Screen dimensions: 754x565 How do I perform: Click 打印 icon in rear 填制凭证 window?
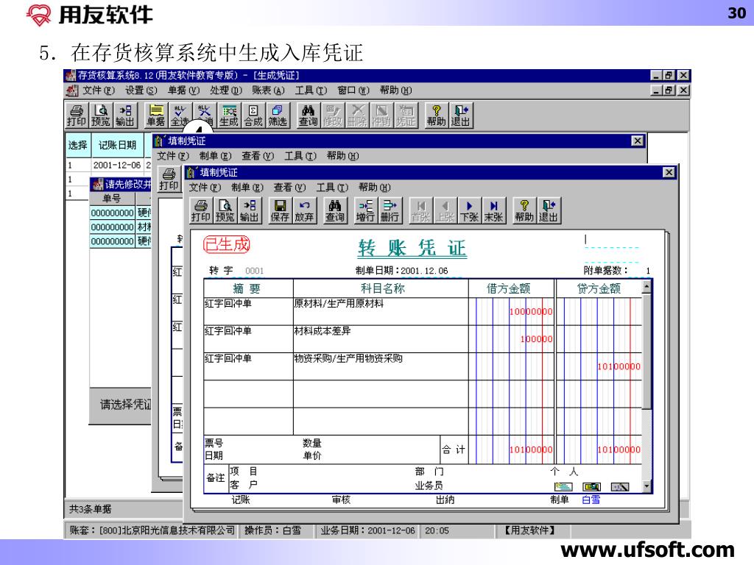click(x=169, y=180)
